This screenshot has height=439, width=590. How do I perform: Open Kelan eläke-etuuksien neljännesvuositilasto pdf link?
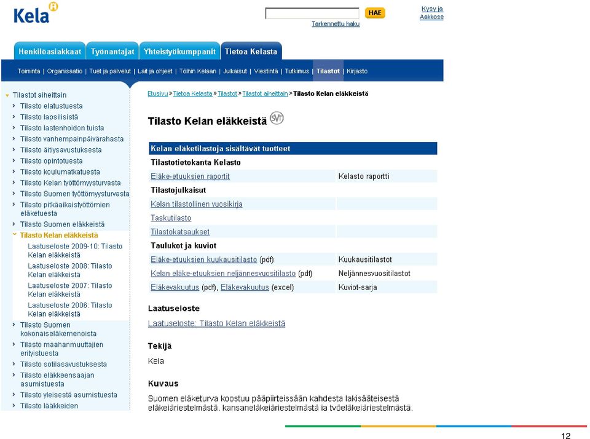223,274
